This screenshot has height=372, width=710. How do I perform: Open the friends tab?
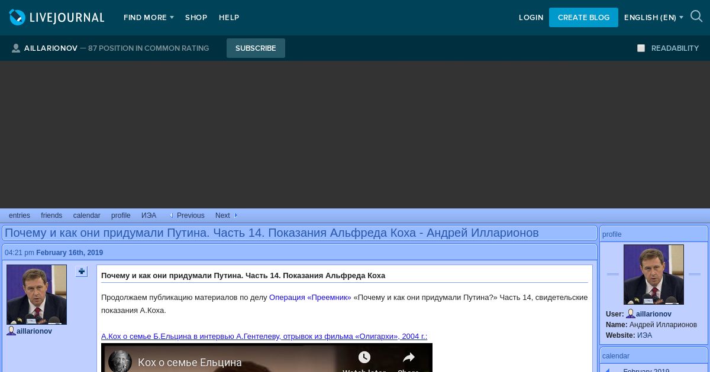click(51, 216)
